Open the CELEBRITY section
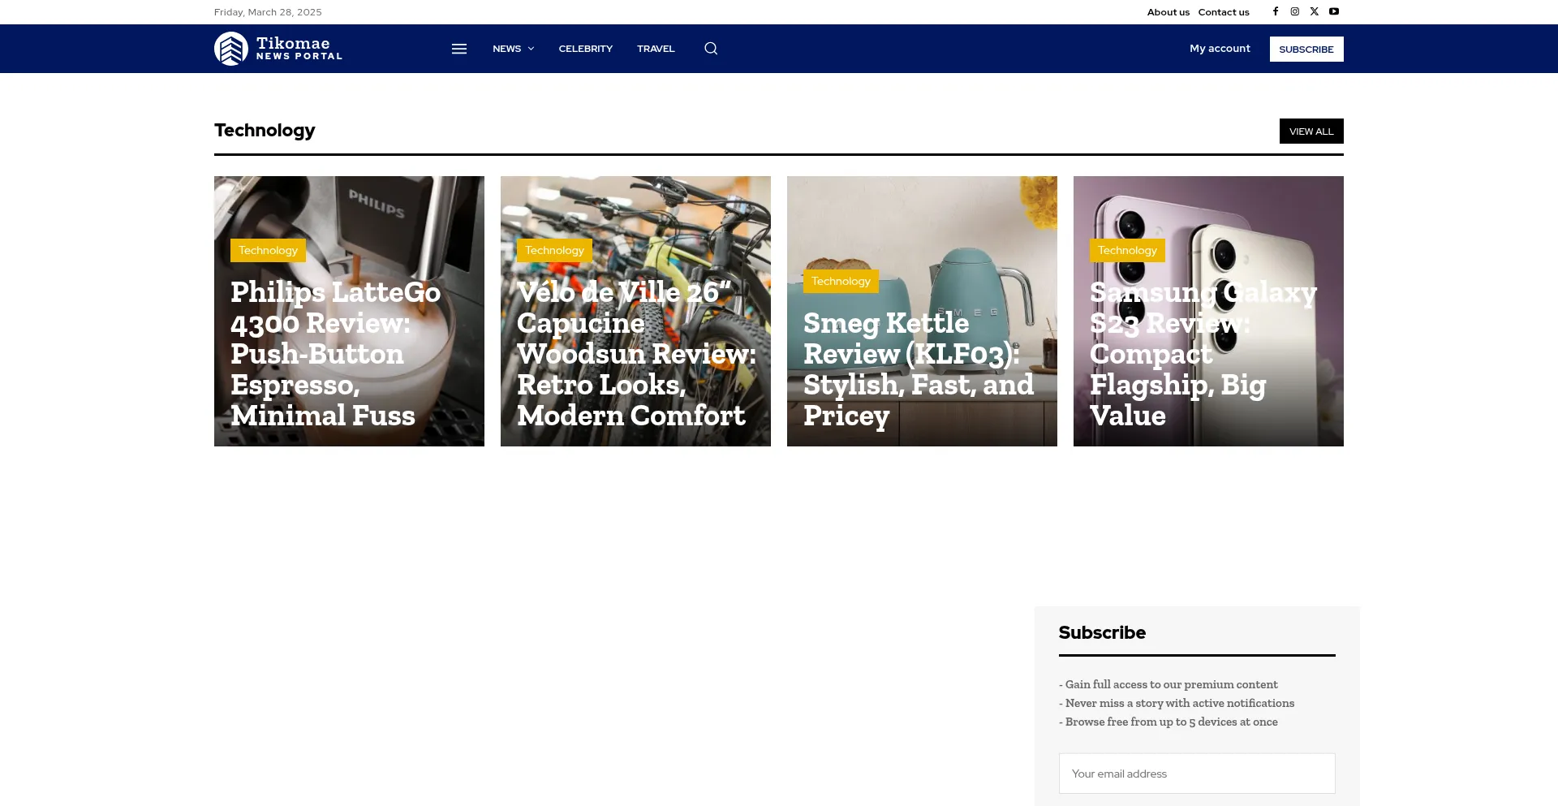The width and height of the screenshot is (1558, 806). point(585,49)
